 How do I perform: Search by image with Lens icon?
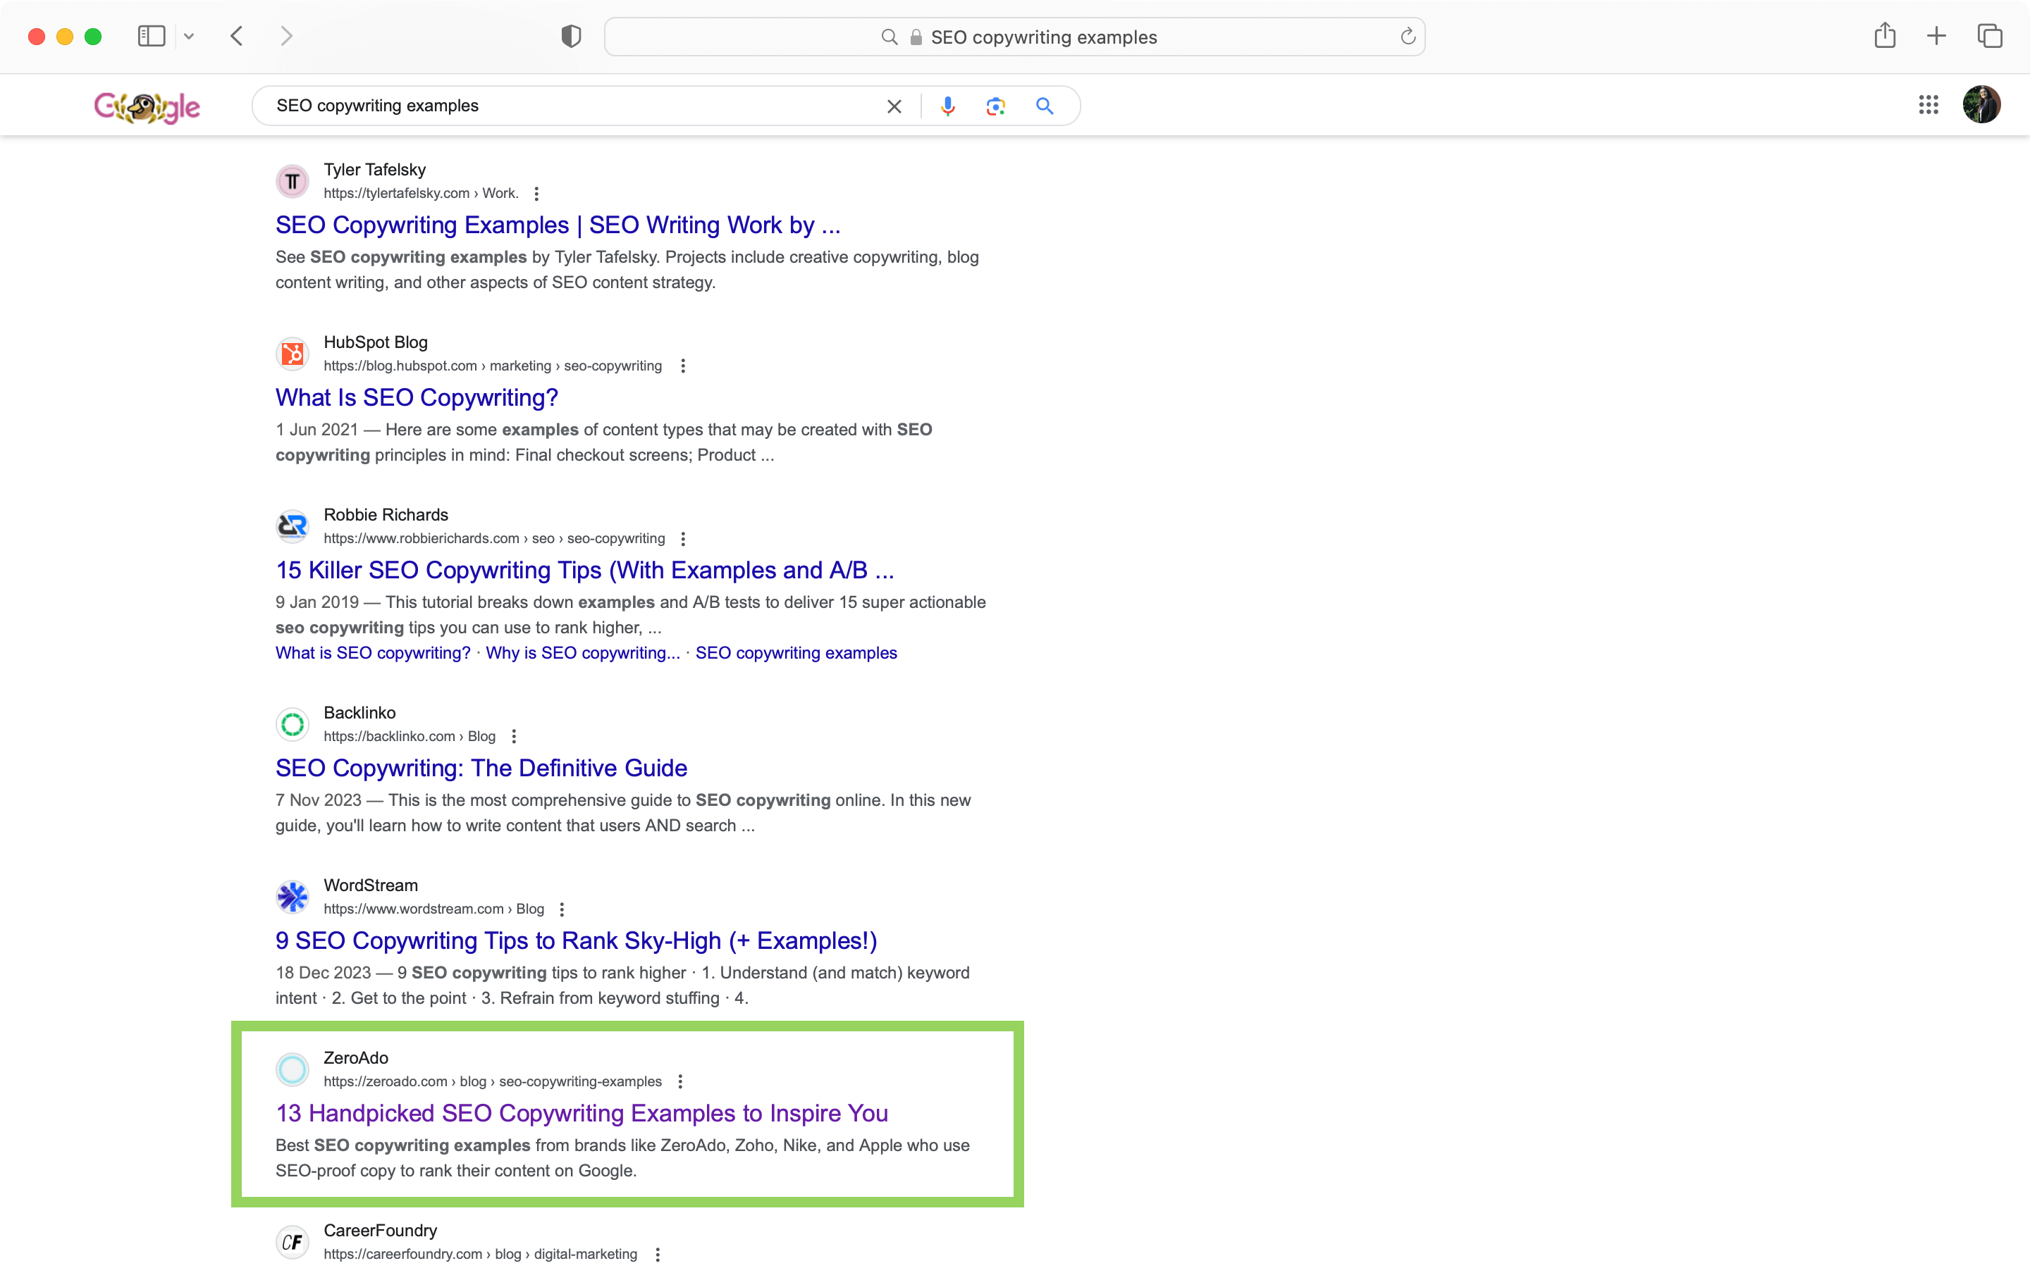tap(996, 106)
